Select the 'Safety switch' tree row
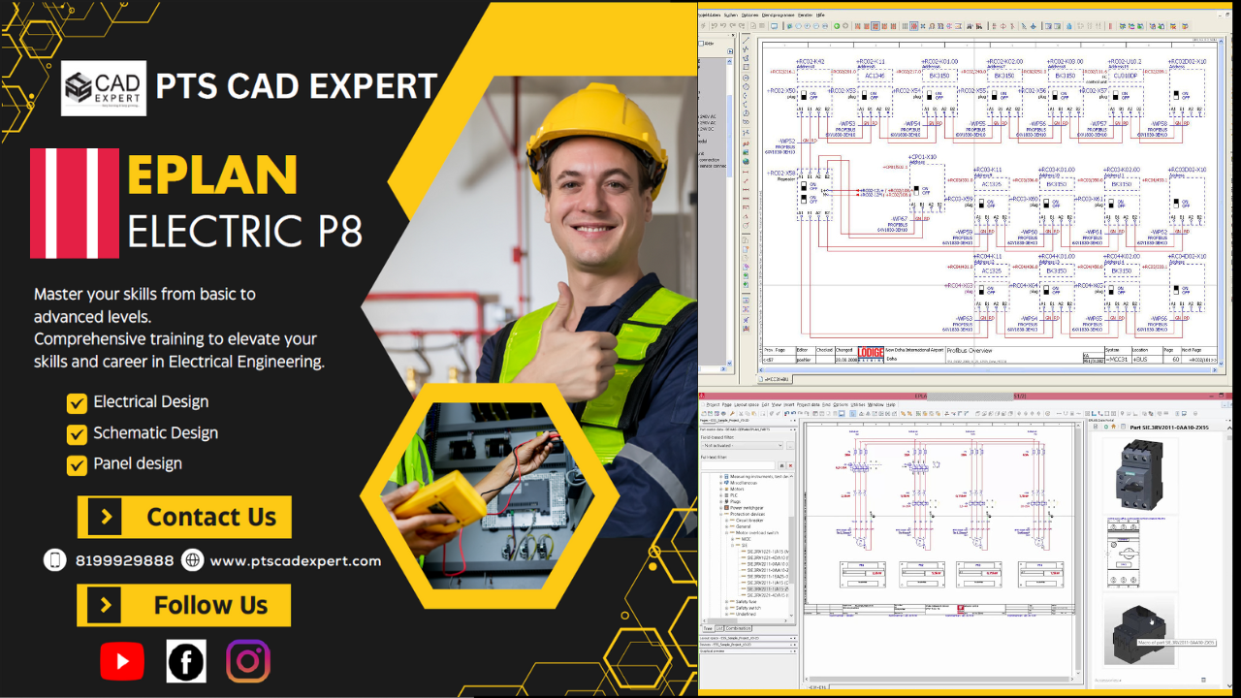The width and height of the screenshot is (1241, 698). pos(748,608)
